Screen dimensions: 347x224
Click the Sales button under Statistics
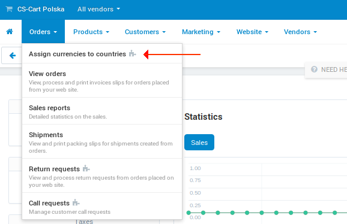point(199,143)
